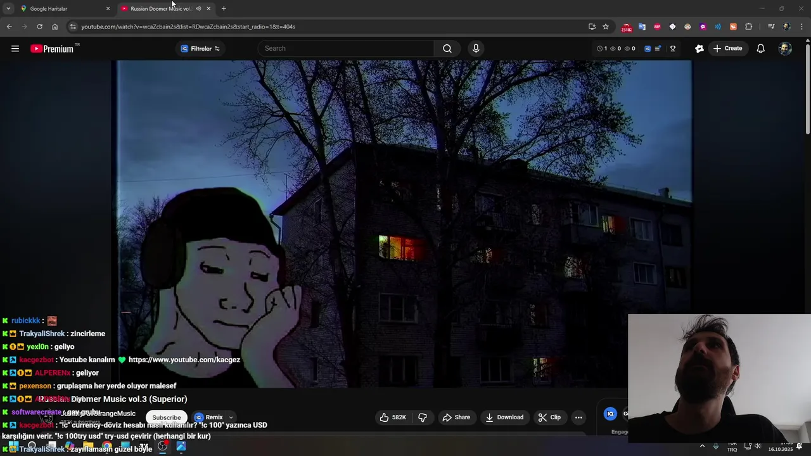
Task: Go back in browser history
Action: point(9,27)
